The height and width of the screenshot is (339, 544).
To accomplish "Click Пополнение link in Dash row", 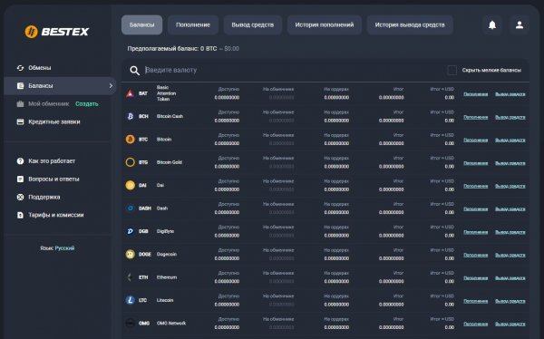I will click(x=476, y=209).
